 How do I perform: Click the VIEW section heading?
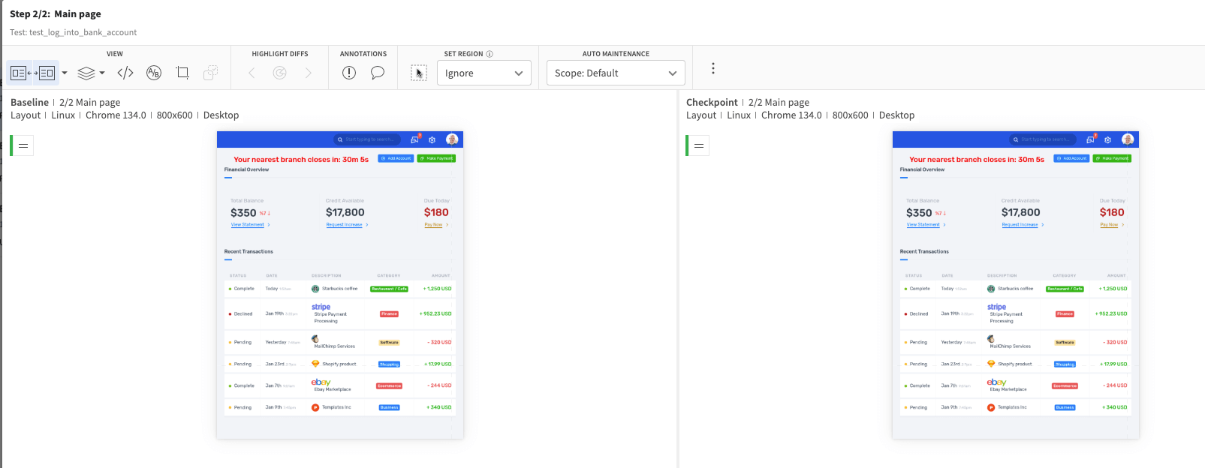(115, 54)
